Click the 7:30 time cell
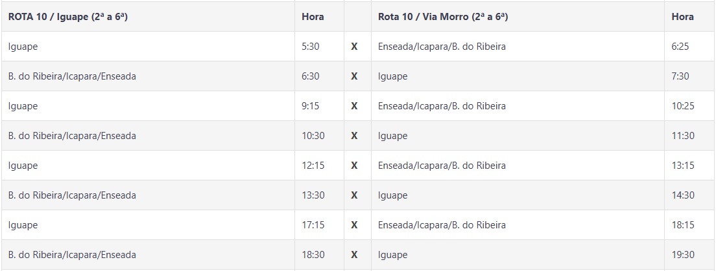This screenshot has height=271, width=716. [x=681, y=76]
